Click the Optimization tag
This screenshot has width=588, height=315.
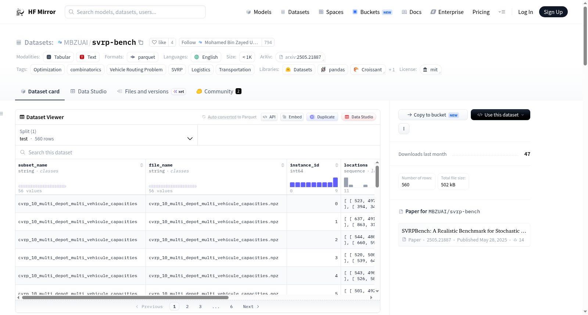click(47, 69)
